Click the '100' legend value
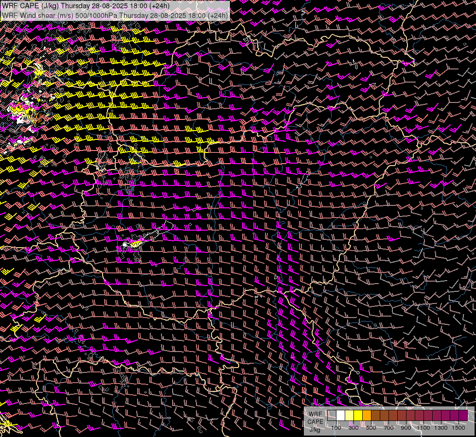 336,428
